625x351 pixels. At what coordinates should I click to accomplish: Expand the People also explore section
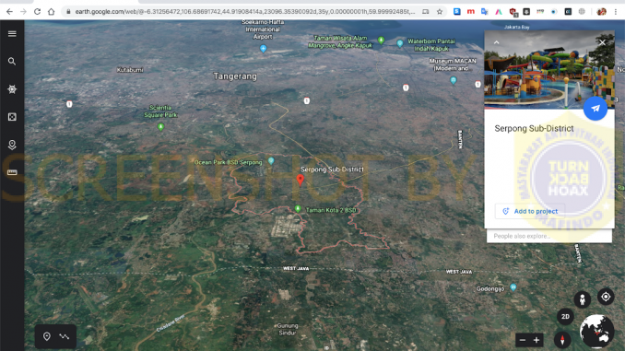pos(549,236)
